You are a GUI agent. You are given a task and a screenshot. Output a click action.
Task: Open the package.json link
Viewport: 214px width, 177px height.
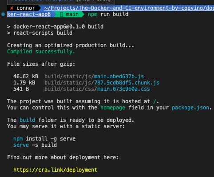pos(190,108)
